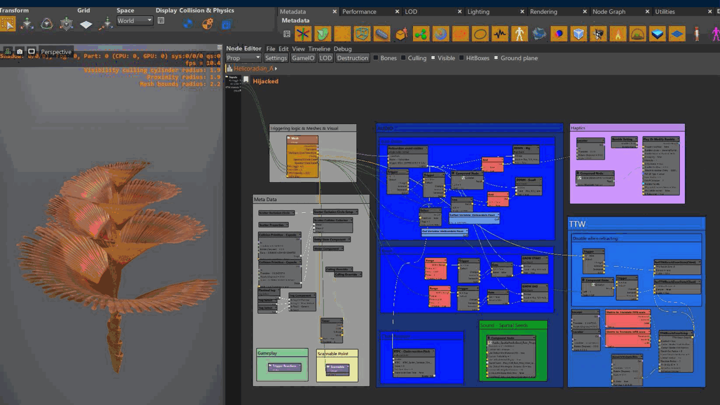Switch to the Node Graph tab

click(x=609, y=12)
